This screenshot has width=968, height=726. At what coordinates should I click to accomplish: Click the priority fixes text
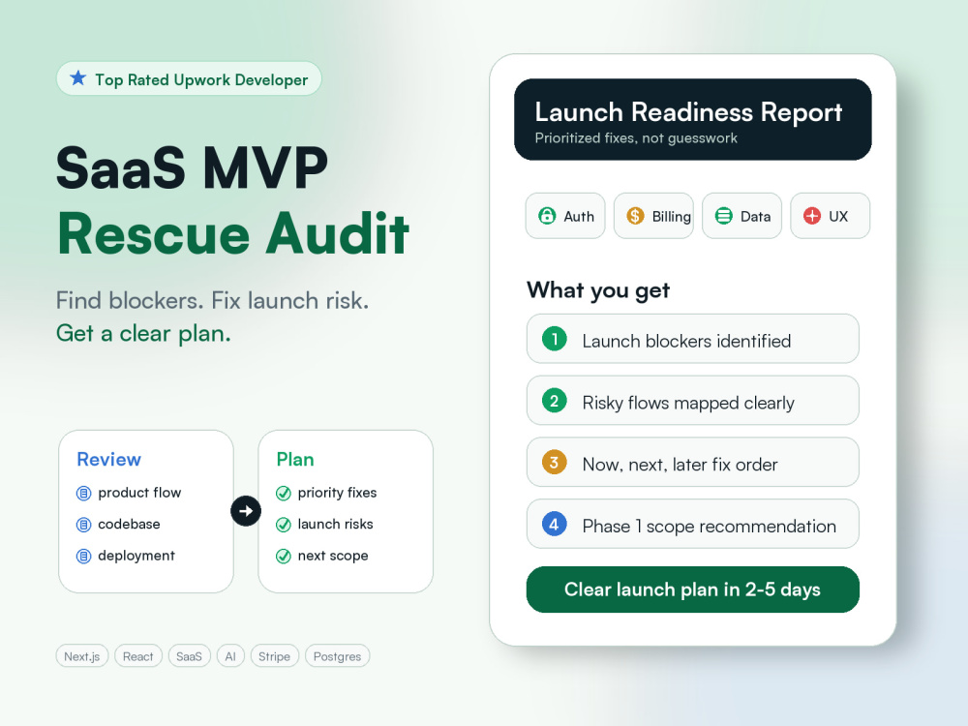(337, 493)
